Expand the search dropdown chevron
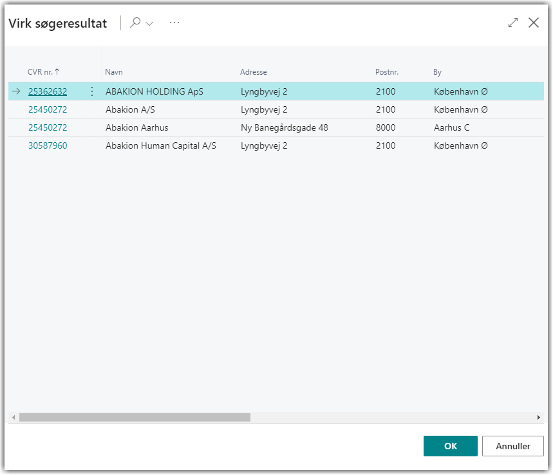The height and width of the screenshot is (475, 553). coord(149,24)
